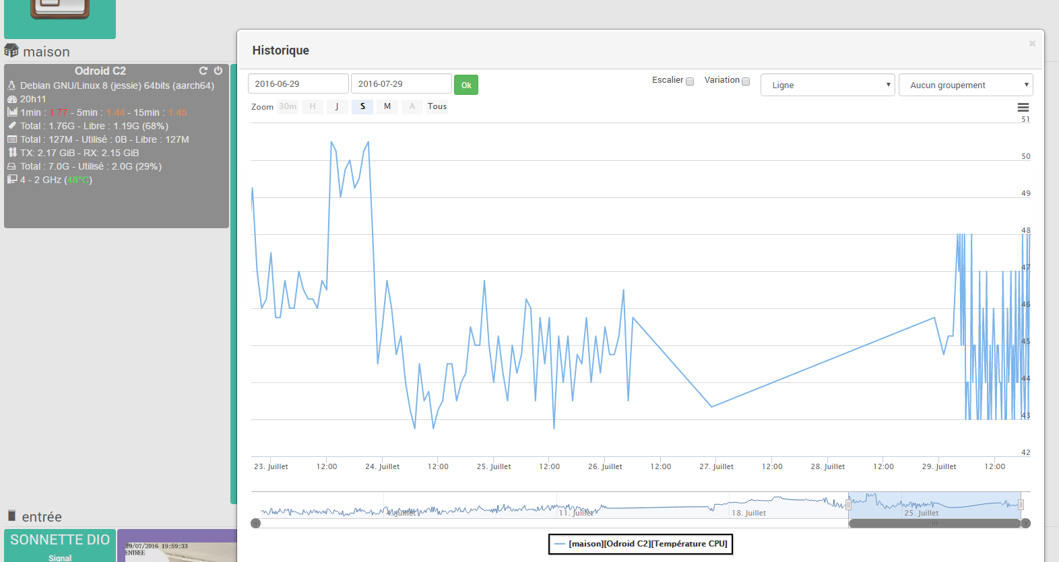Click the power icon in Odroid C2 header
The height and width of the screenshot is (562, 1059).
pos(218,71)
